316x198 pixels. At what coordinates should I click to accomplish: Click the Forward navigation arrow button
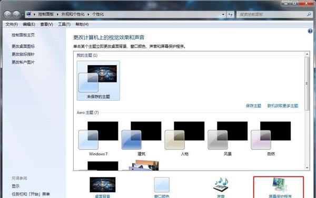point(16,14)
